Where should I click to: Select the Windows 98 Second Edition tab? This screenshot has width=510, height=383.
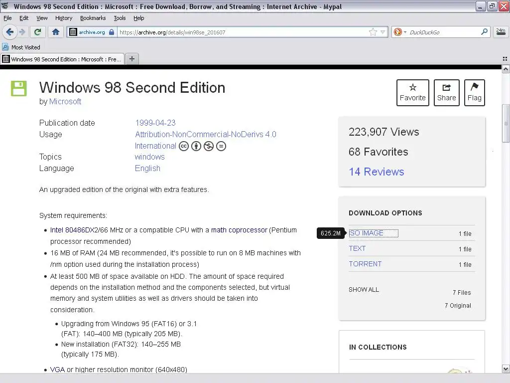pyautogui.click(x=62, y=59)
